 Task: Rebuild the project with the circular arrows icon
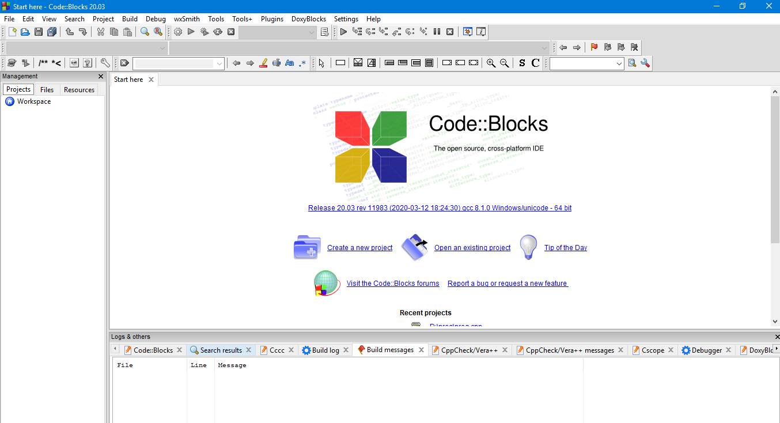(x=218, y=32)
